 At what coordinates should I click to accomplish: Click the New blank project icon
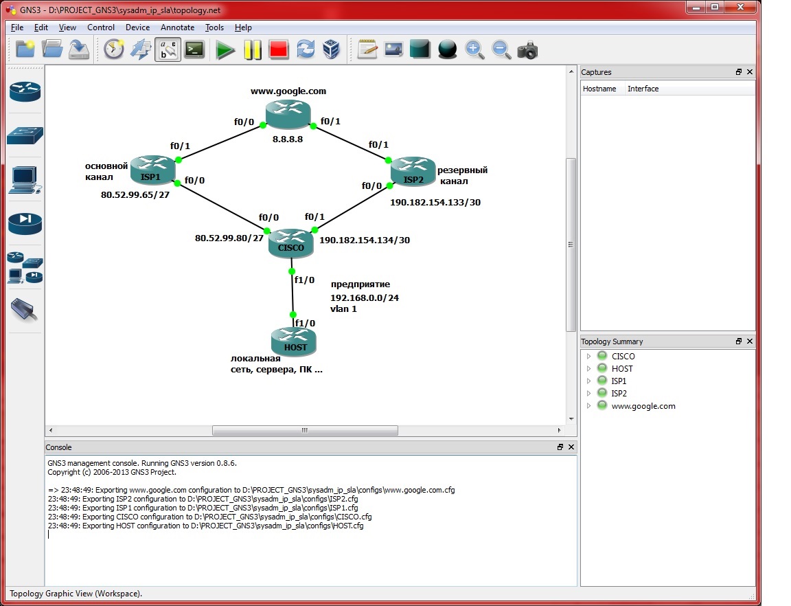25,49
